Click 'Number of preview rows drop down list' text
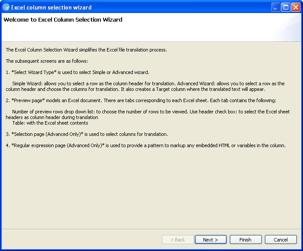303x251 pixels. tap(53, 112)
